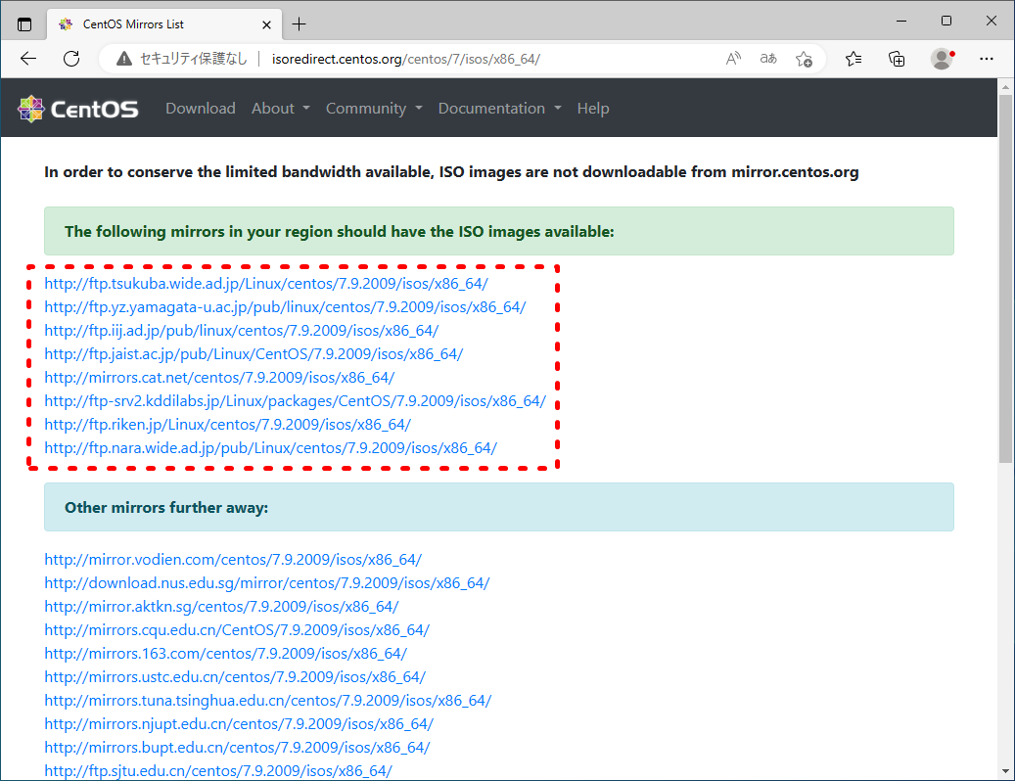Open the Download nav item
Screen dimensions: 1015x781
[x=201, y=108]
